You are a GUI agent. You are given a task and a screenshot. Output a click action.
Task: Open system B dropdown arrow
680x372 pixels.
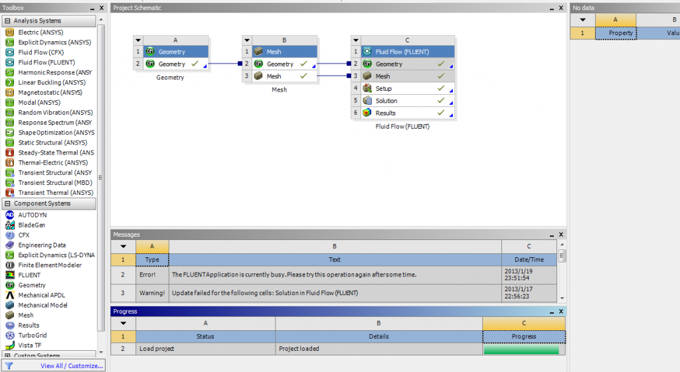pyautogui.click(x=247, y=40)
